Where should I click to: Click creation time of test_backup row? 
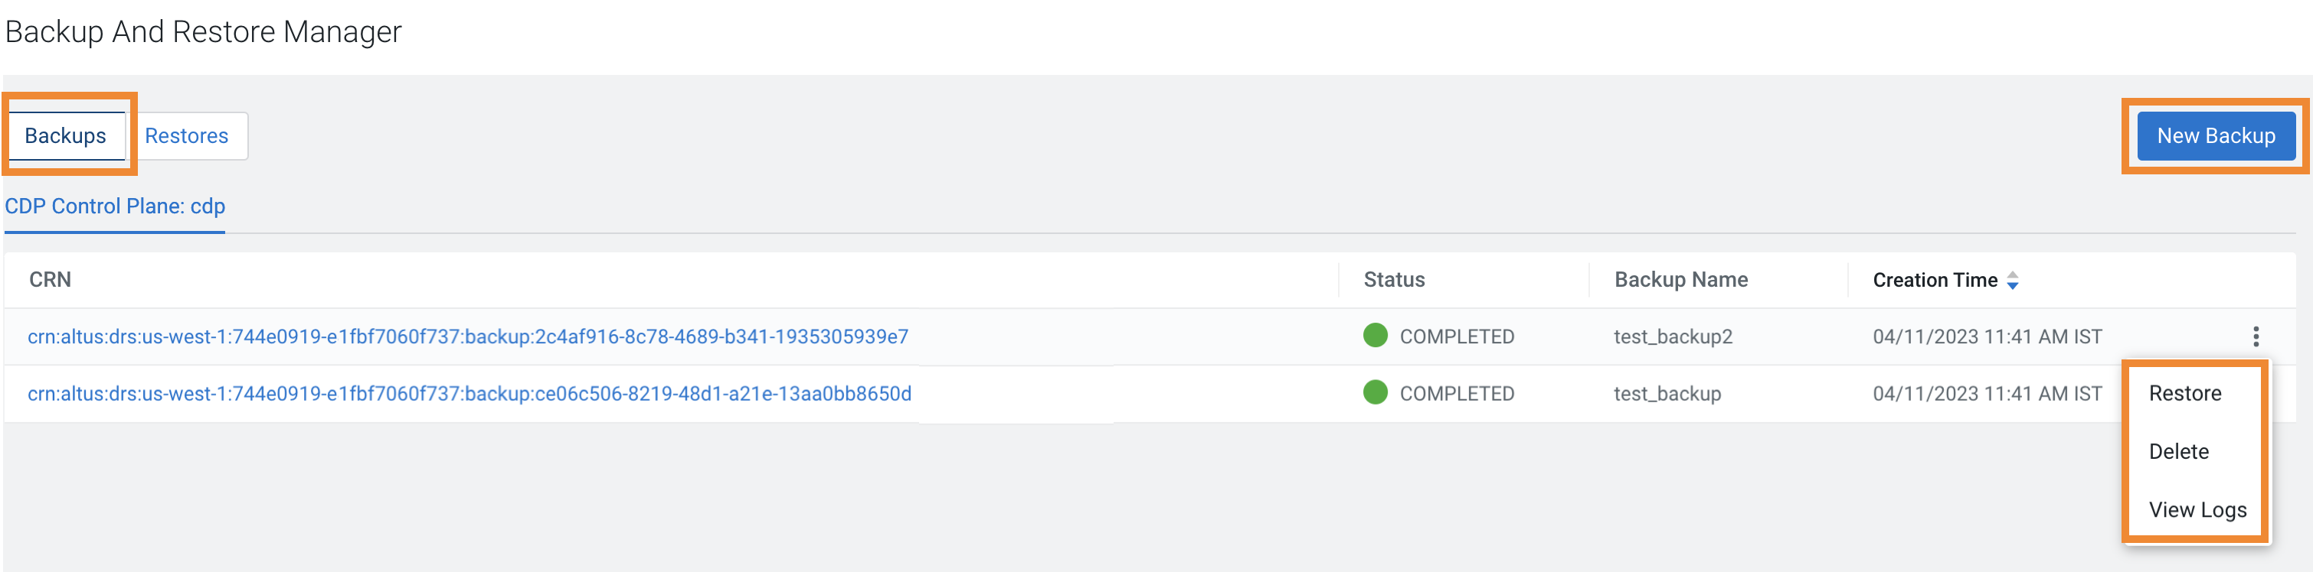[x=1987, y=394]
